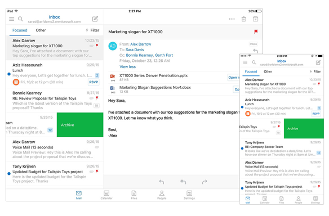This screenshot has height=216, width=329.
Task: Forward the email with bottom arrow icon
Action: [204, 182]
